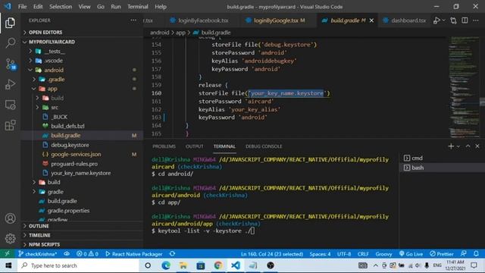The height and width of the screenshot is (273, 485).
Task: Switch to Problems panel tab
Action: [x=164, y=146]
